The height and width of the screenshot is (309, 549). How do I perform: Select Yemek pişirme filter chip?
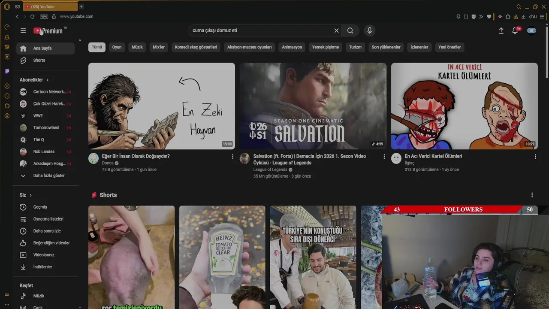(326, 47)
